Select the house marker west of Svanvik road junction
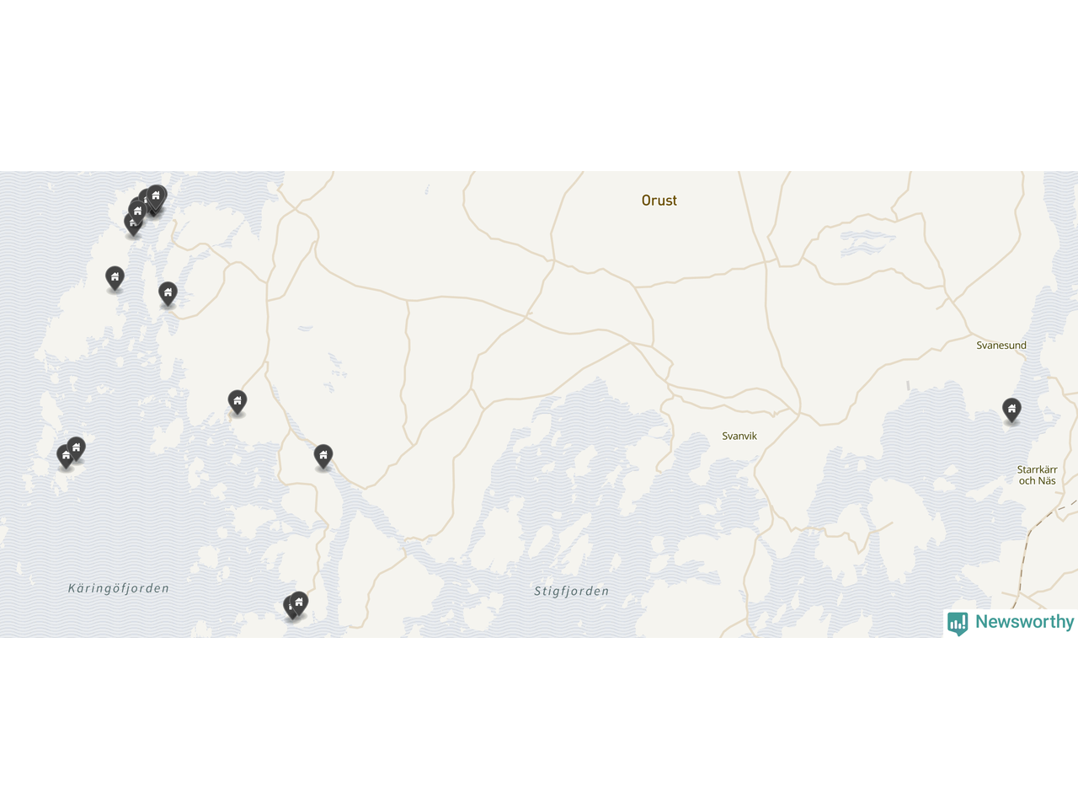Image resolution: width=1078 pixels, height=809 pixels. (323, 456)
